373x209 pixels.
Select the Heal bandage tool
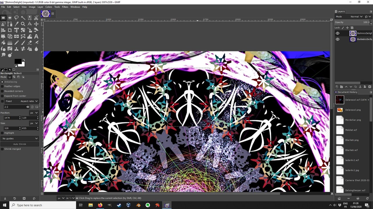(x=23, y=49)
